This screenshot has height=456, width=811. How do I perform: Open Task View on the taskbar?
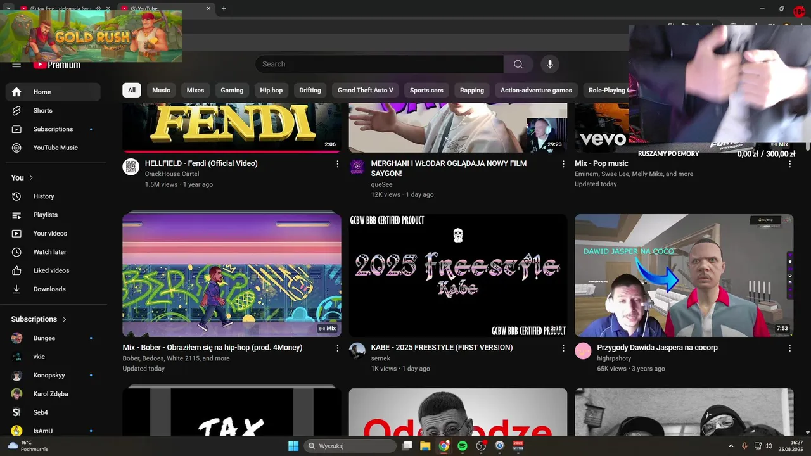click(x=407, y=446)
